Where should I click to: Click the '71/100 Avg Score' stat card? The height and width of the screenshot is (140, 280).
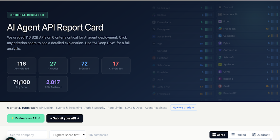pyautogui.click(x=22, y=84)
